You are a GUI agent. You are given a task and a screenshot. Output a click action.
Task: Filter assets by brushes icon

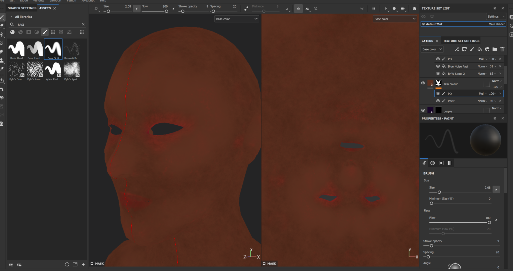pos(45,32)
